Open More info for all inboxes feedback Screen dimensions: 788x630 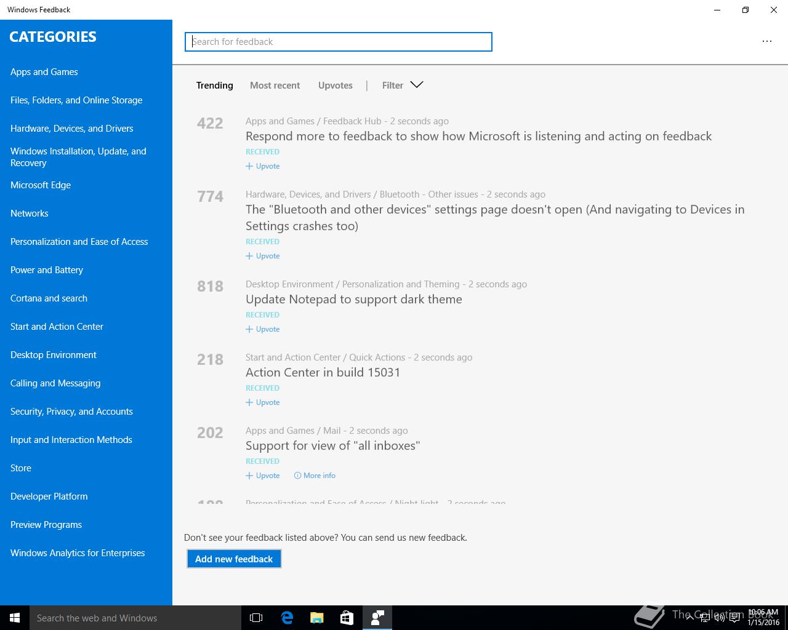pos(315,476)
